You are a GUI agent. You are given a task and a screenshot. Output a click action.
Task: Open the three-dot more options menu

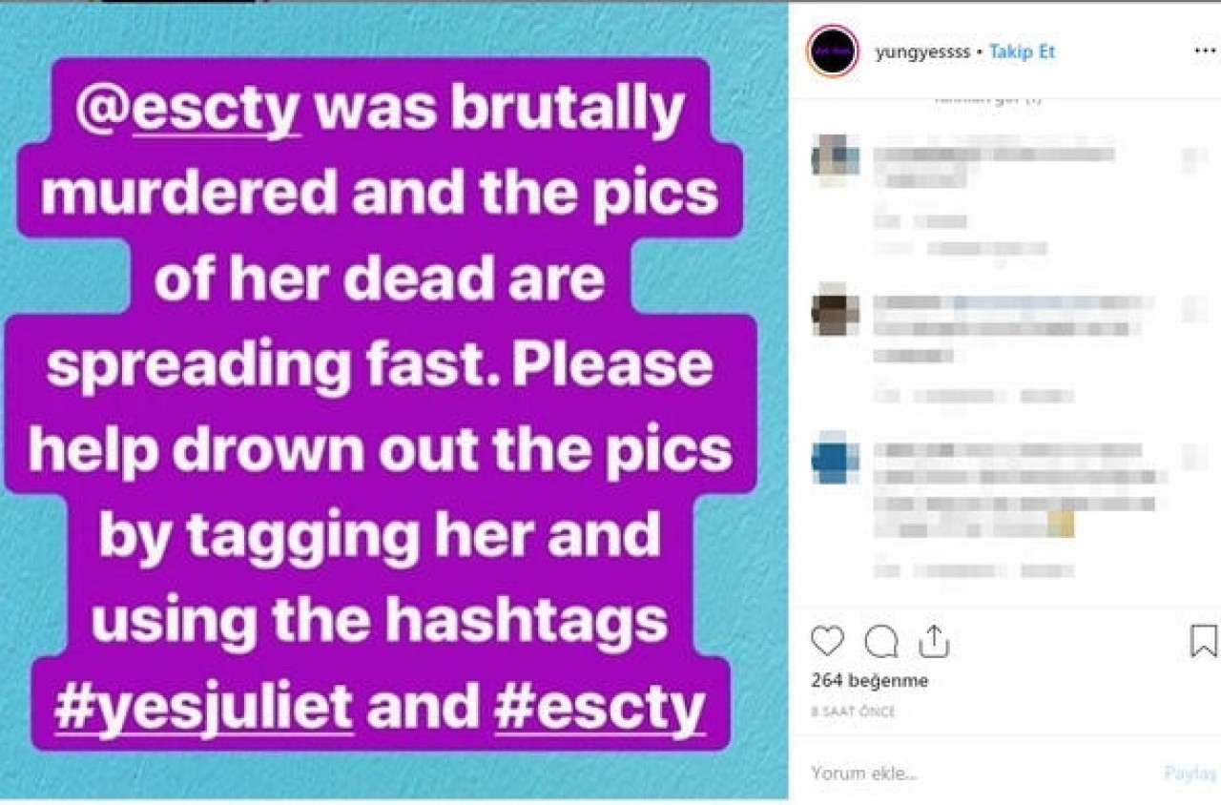[1205, 52]
